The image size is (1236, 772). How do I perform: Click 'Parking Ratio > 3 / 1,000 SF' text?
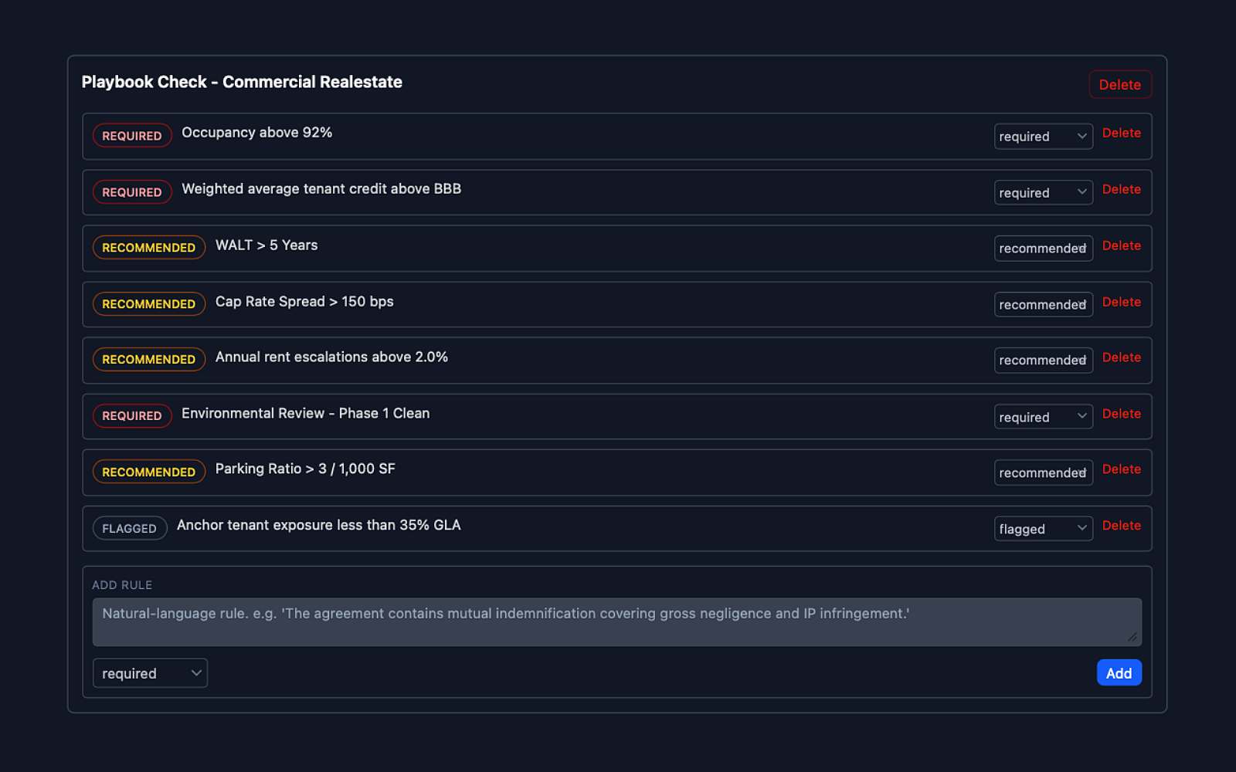click(305, 469)
